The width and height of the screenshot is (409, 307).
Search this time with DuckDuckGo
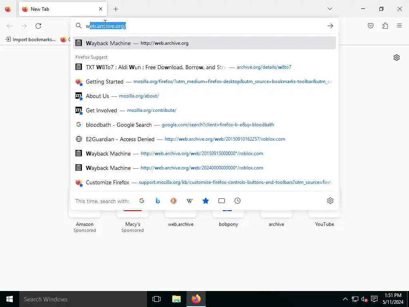click(173, 201)
